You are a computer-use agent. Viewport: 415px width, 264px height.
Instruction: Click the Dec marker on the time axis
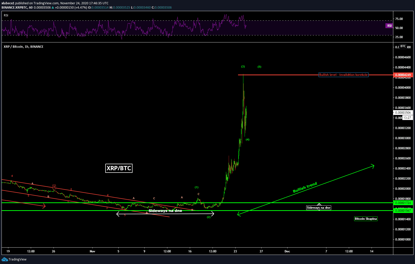click(287, 251)
